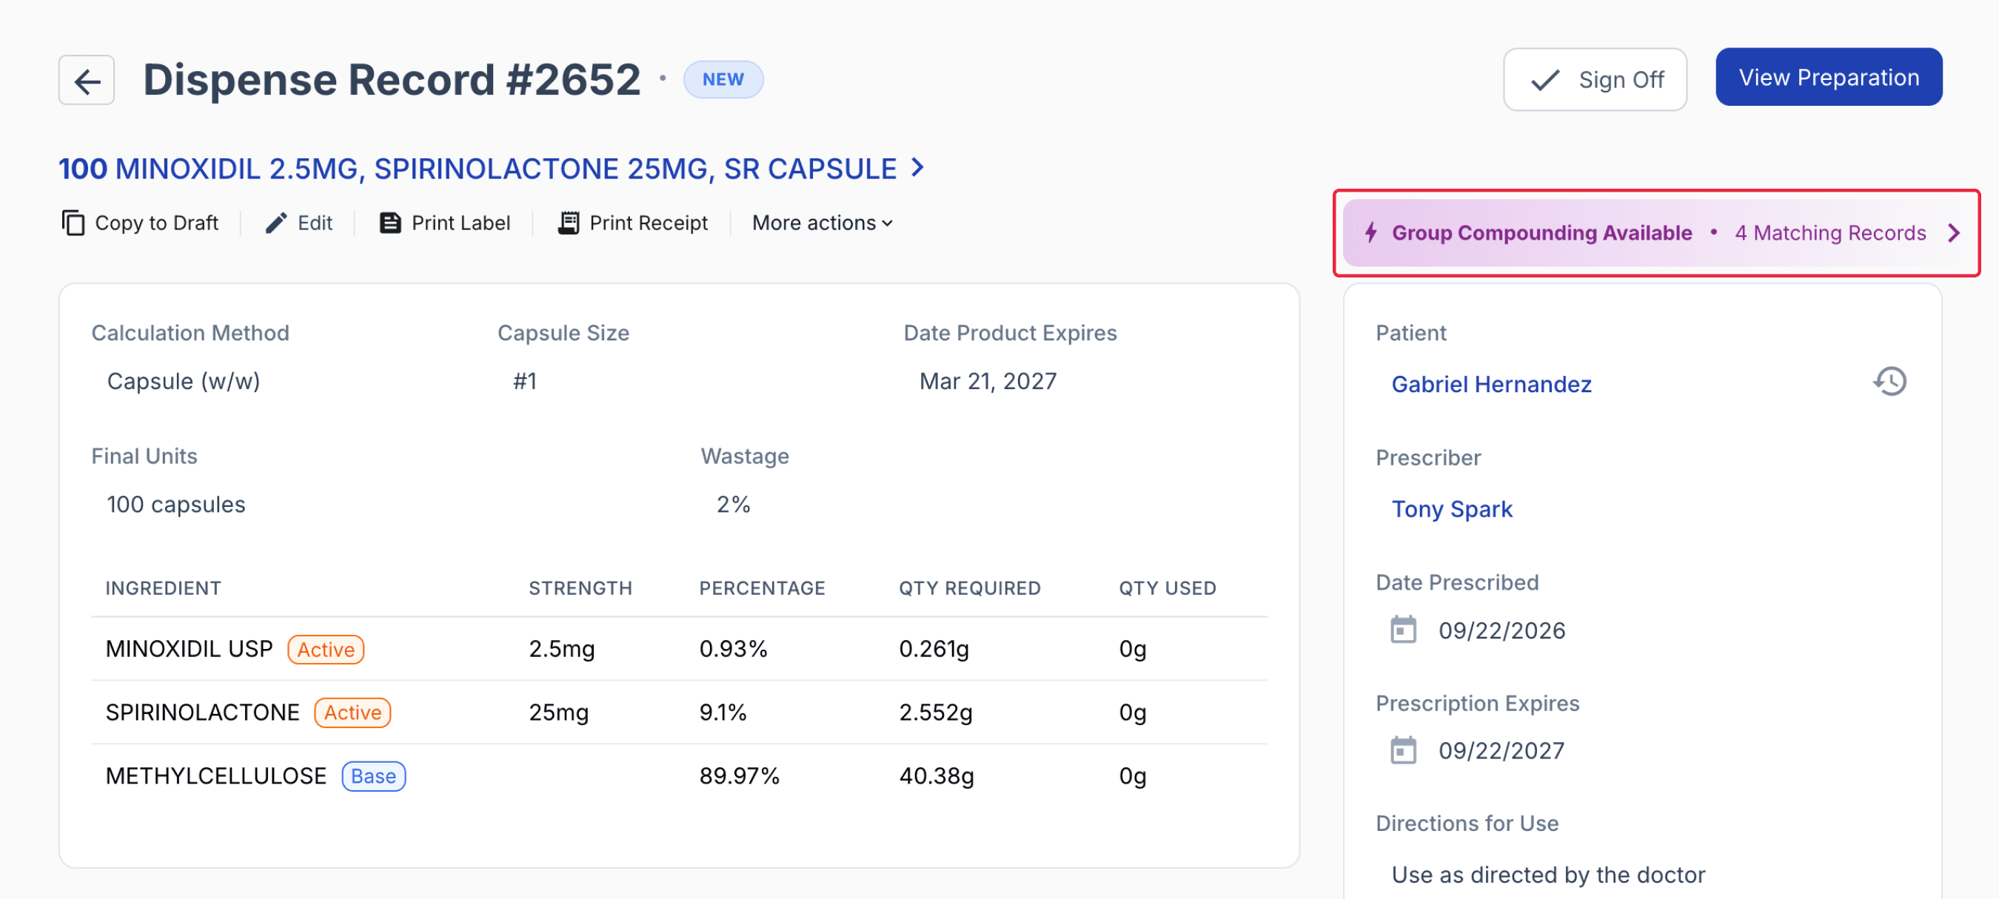Open prescriber Tony Spark
1999x899 pixels.
(x=1451, y=509)
